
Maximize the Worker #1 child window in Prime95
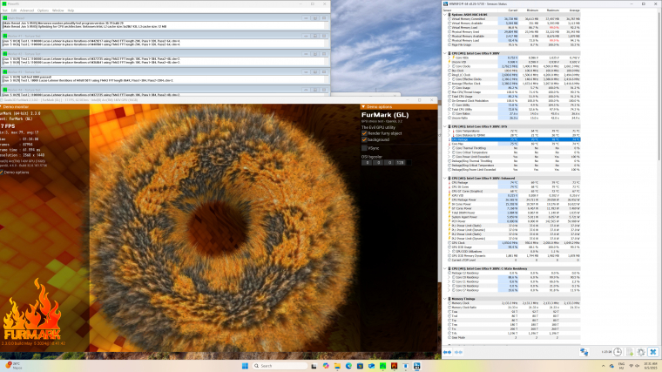(315, 36)
